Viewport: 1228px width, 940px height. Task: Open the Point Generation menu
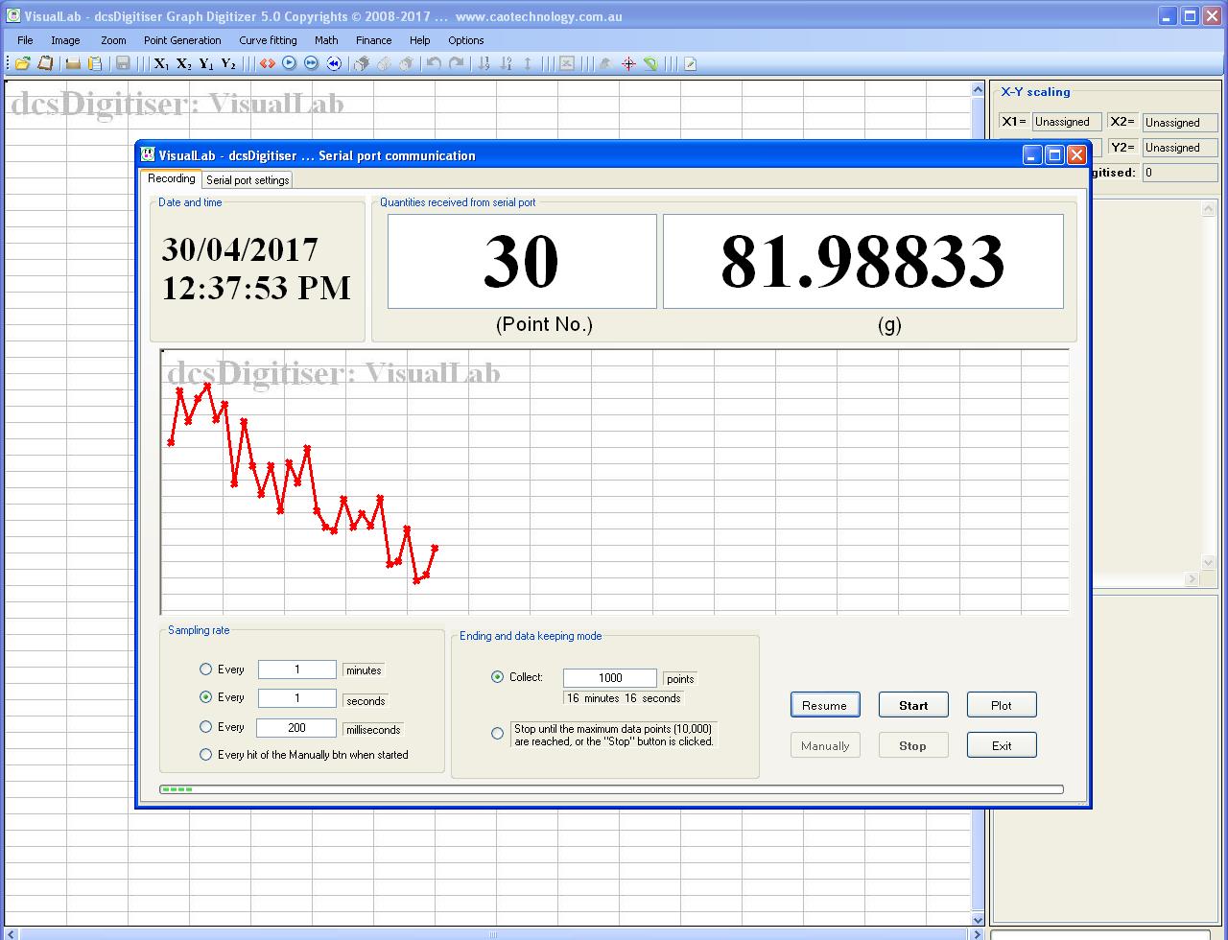click(182, 40)
